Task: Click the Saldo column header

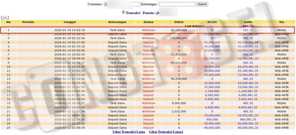Action: pos(248,22)
